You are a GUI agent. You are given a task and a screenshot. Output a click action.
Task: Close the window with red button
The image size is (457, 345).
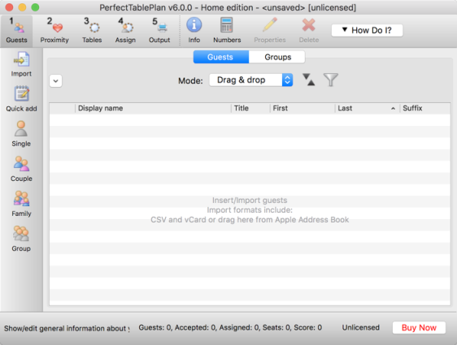pyautogui.click(x=9, y=7)
